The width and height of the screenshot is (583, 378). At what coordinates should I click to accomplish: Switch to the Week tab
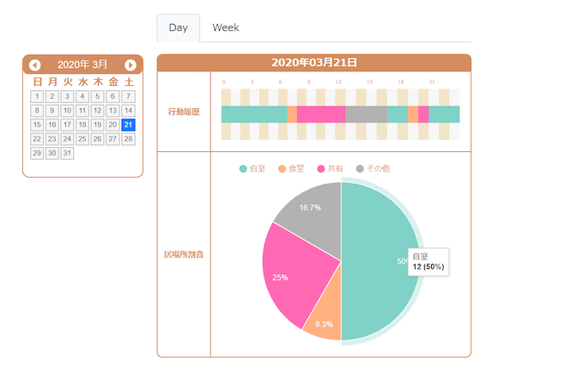tap(226, 27)
